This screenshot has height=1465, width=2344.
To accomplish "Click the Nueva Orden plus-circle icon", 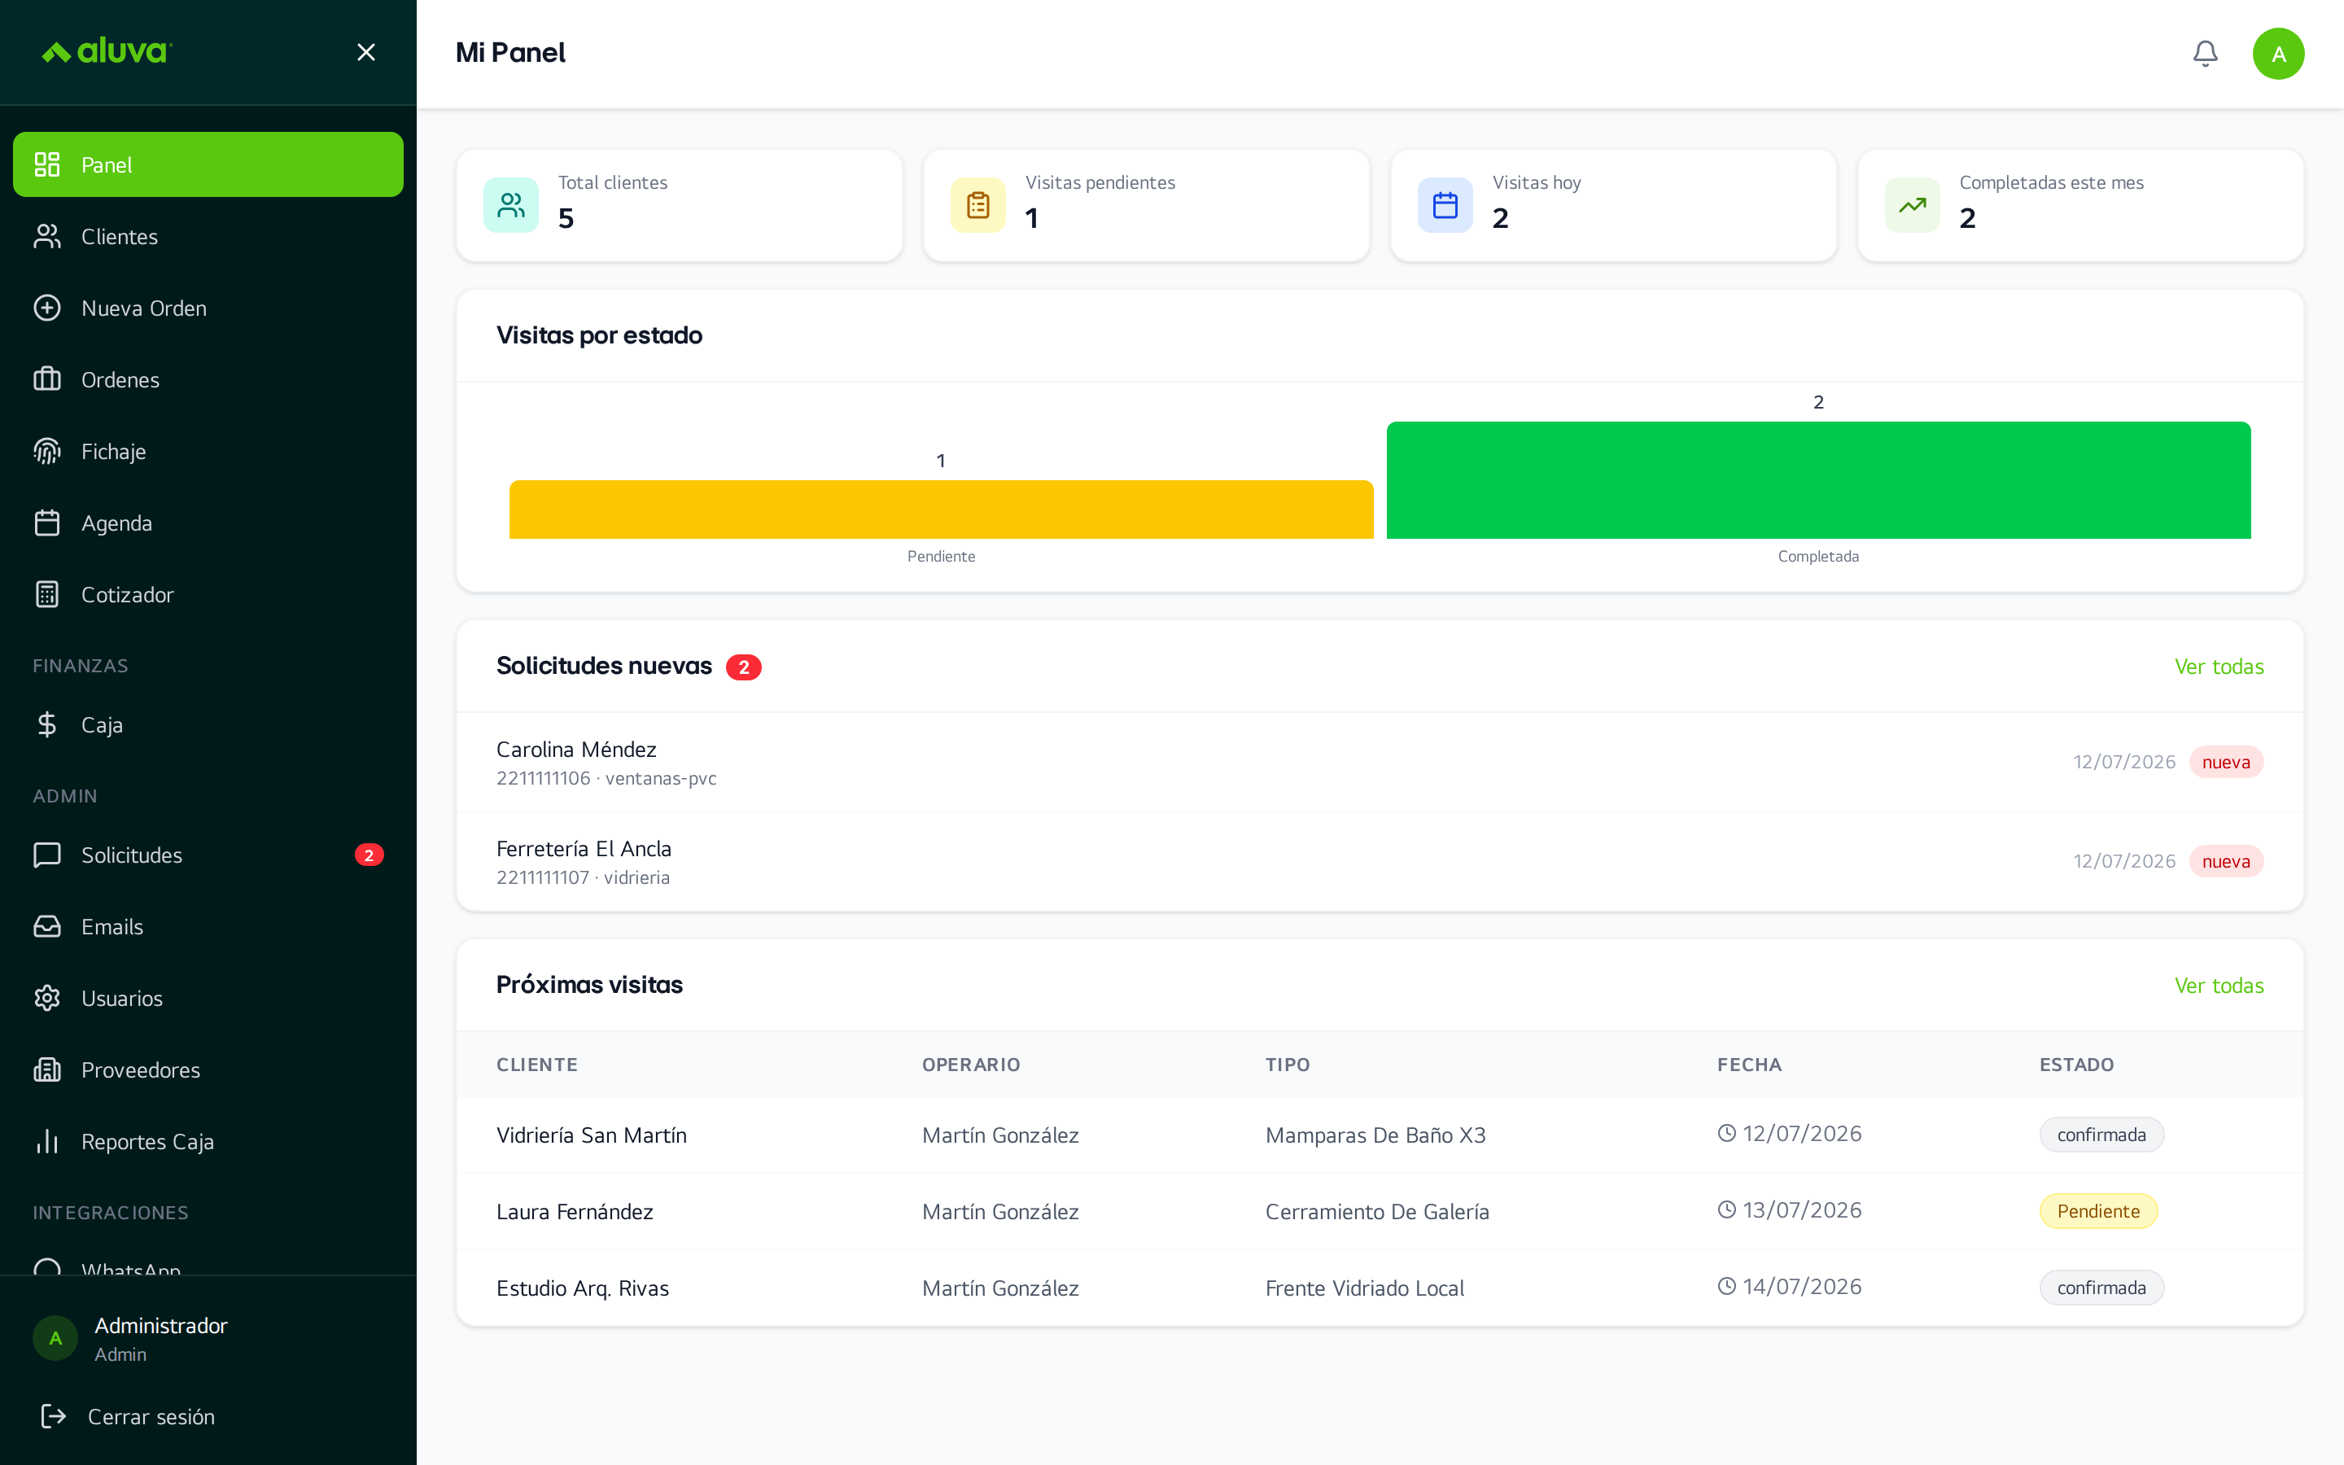I will point(47,308).
